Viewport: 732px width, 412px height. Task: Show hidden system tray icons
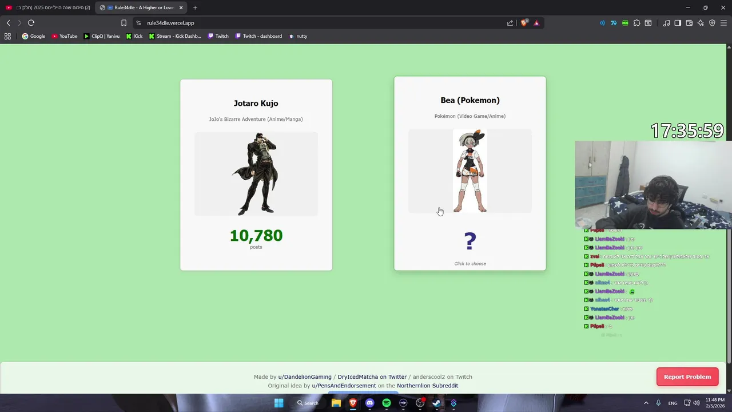pyautogui.click(x=646, y=403)
